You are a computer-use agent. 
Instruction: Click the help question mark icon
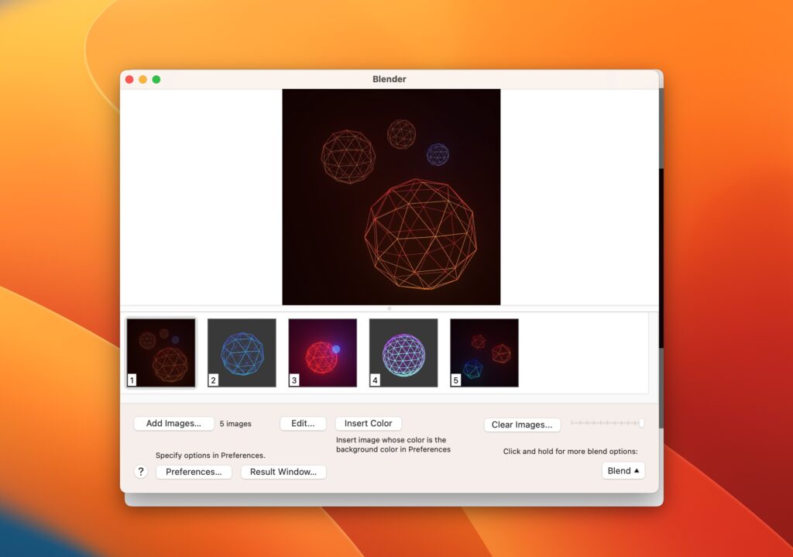pyautogui.click(x=140, y=472)
